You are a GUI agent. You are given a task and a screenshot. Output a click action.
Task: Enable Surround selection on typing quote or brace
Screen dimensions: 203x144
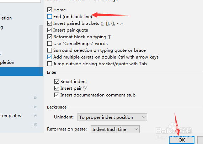[49, 50]
